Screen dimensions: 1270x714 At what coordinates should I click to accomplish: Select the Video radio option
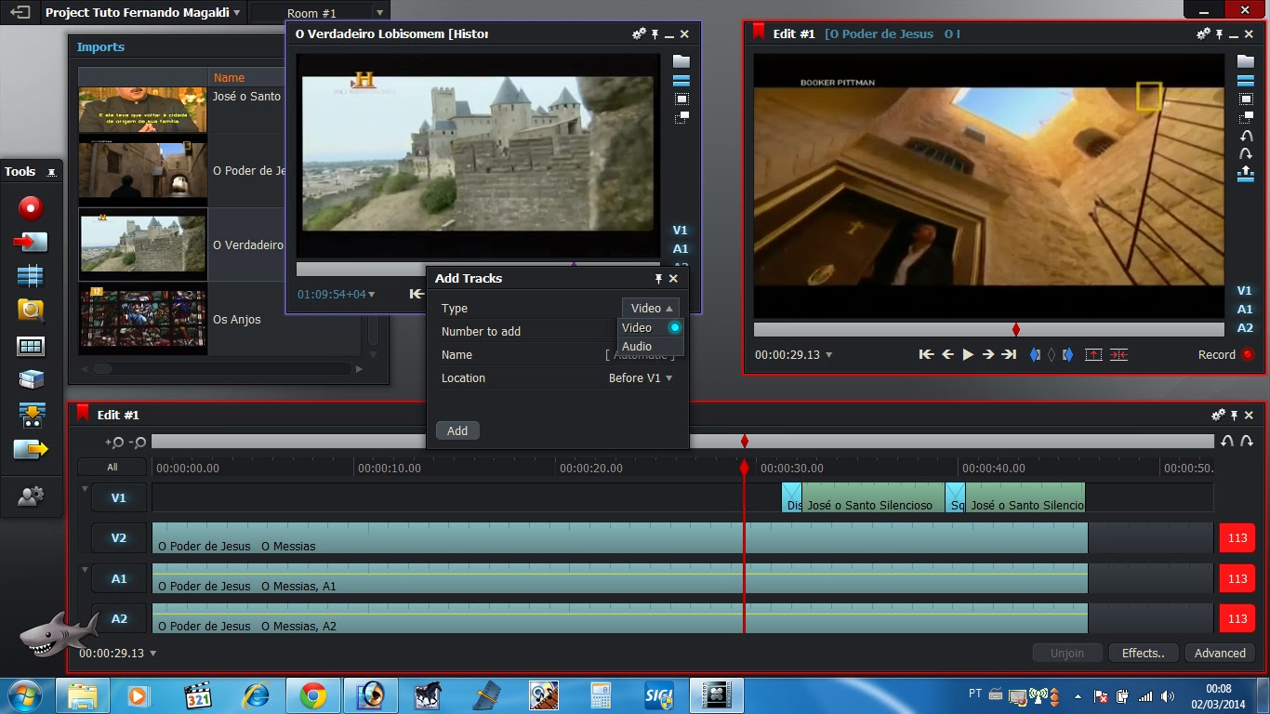tap(675, 327)
